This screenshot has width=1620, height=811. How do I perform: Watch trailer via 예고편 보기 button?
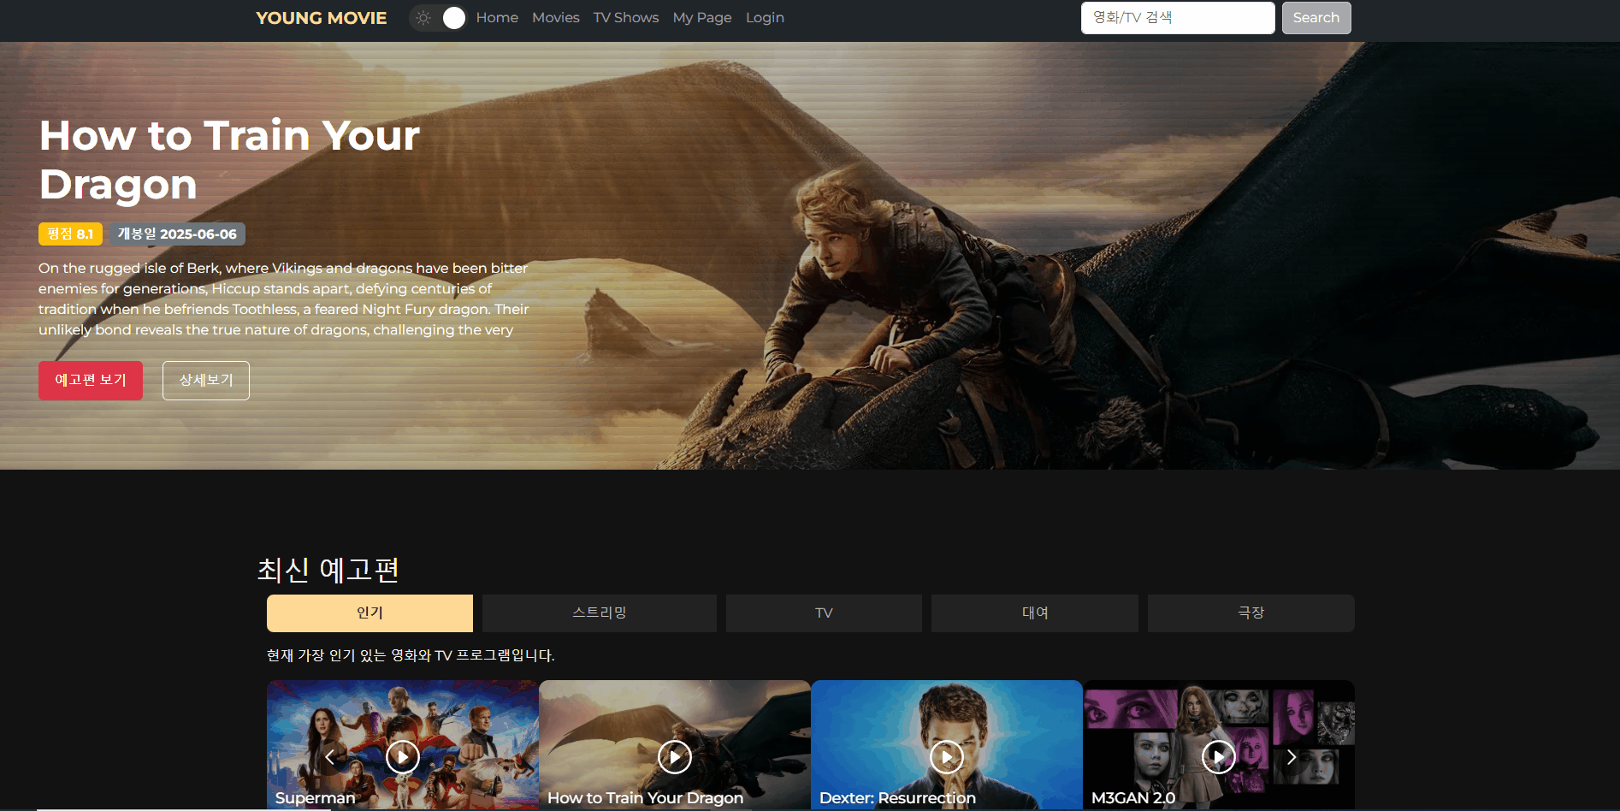[91, 381]
